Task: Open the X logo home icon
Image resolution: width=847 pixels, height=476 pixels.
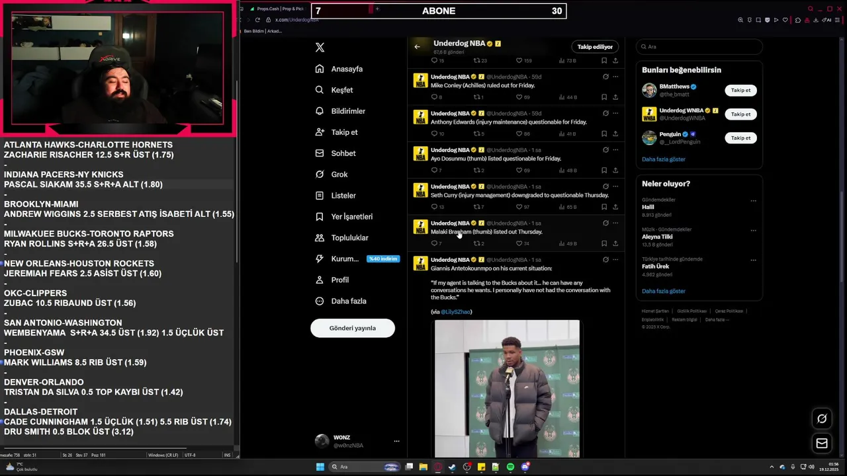Action: (x=320, y=48)
